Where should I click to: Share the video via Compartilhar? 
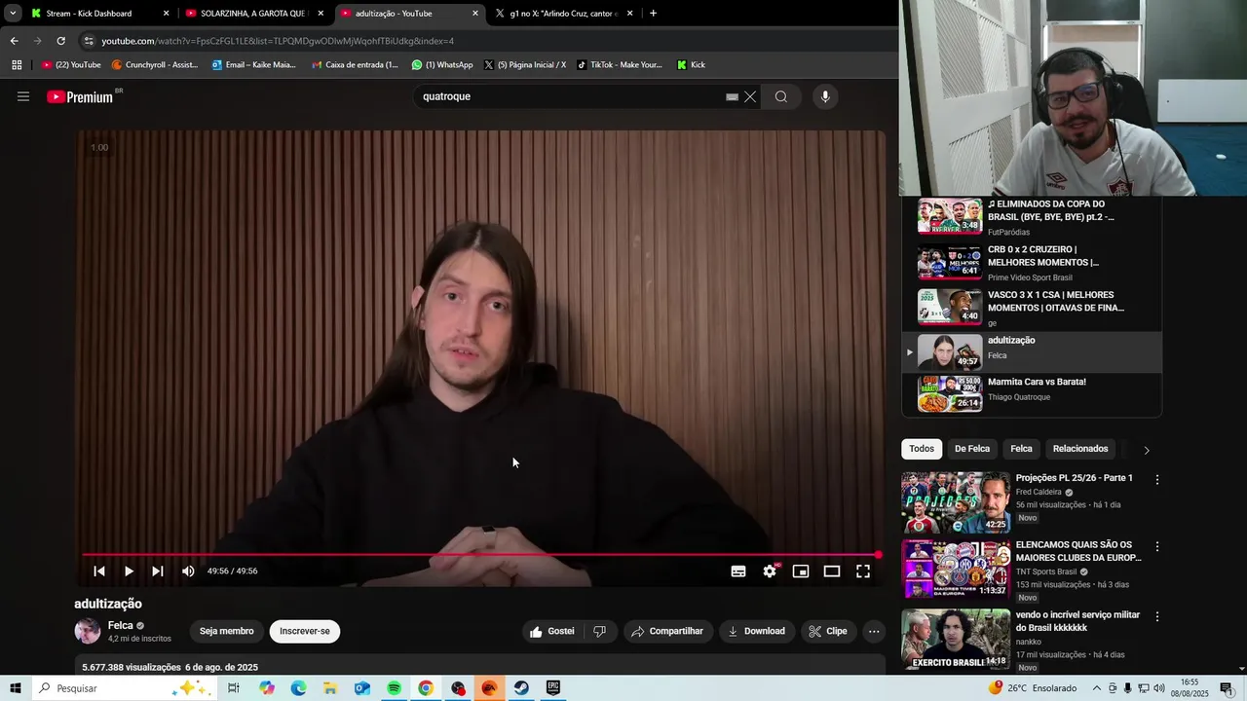(668, 631)
